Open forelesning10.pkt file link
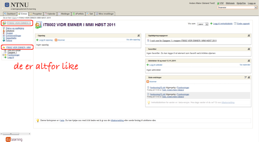The width and height of the screenshot is (259, 142). tap(158, 88)
